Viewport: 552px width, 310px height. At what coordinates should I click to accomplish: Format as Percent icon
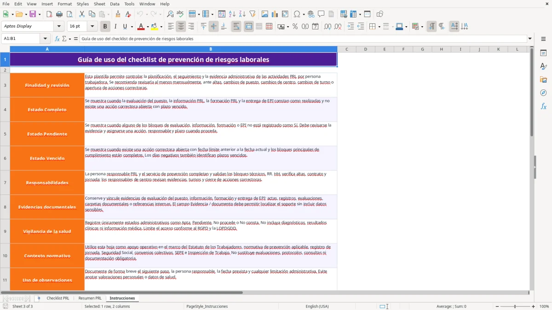295,27
